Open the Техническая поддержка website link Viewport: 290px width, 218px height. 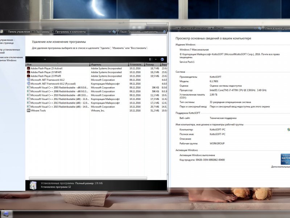point(223,118)
